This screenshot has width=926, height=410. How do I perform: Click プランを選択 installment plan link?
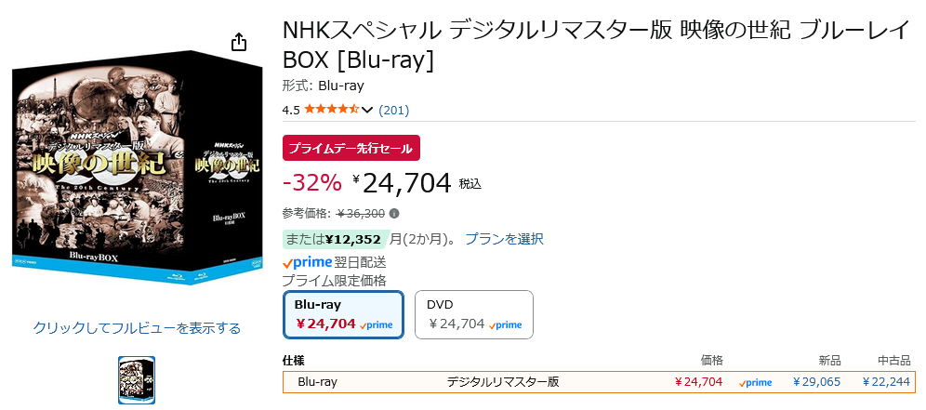[x=504, y=239]
